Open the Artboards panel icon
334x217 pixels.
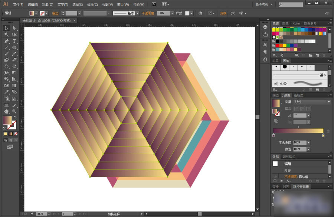[x=265, y=34]
